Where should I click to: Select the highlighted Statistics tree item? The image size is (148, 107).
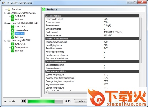pos(20,33)
